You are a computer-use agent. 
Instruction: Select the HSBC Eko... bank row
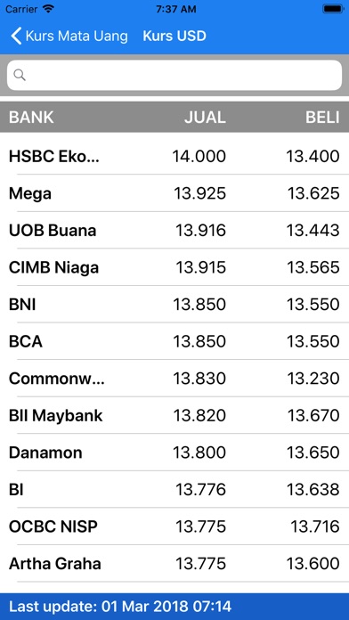click(x=174, y=156)
